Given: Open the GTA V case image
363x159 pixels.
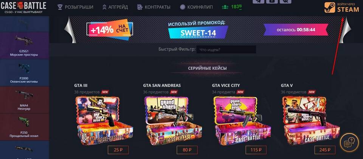Looking at the screenshot, I should pyautogui.click(x=310, y=120).
